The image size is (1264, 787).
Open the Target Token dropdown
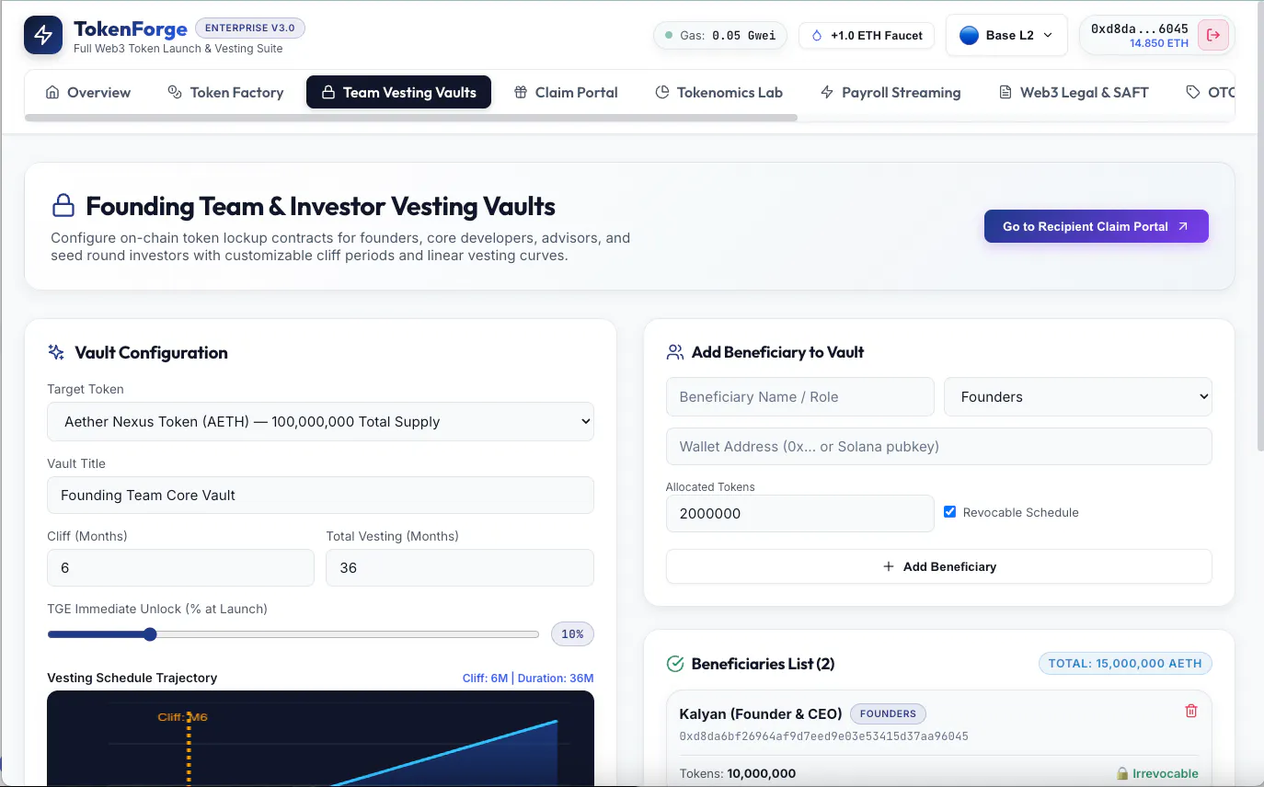click(320, 421)
